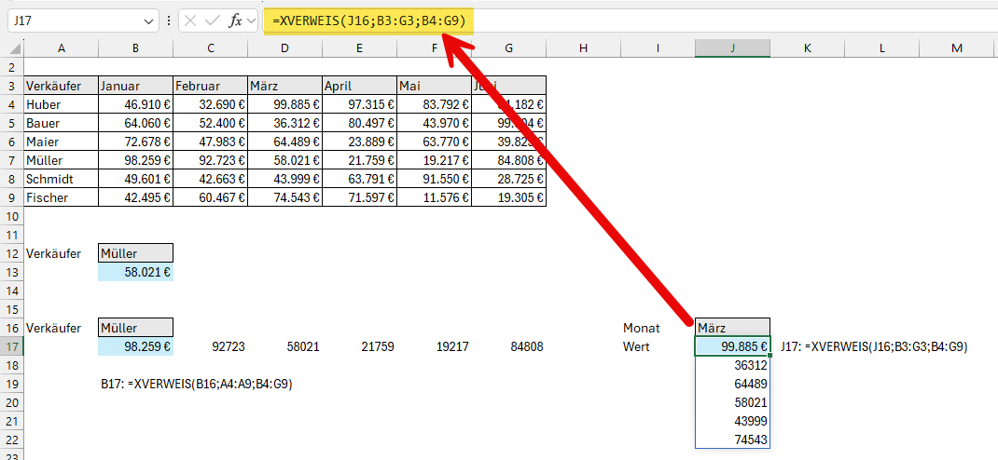998x460 pixels.
Task: Select row 3 header
Action: (11, 86)
